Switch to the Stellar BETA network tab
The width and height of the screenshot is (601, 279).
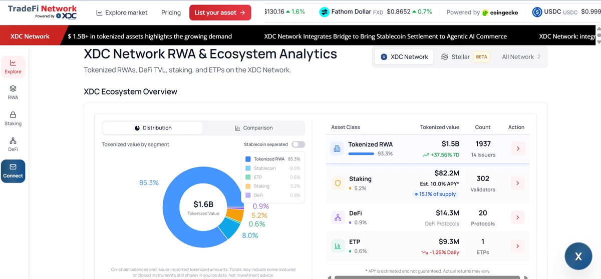click(x=464, y=57)
